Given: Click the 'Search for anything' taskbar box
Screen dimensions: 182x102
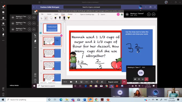Looking at the screenshot, I should (26, 100).
